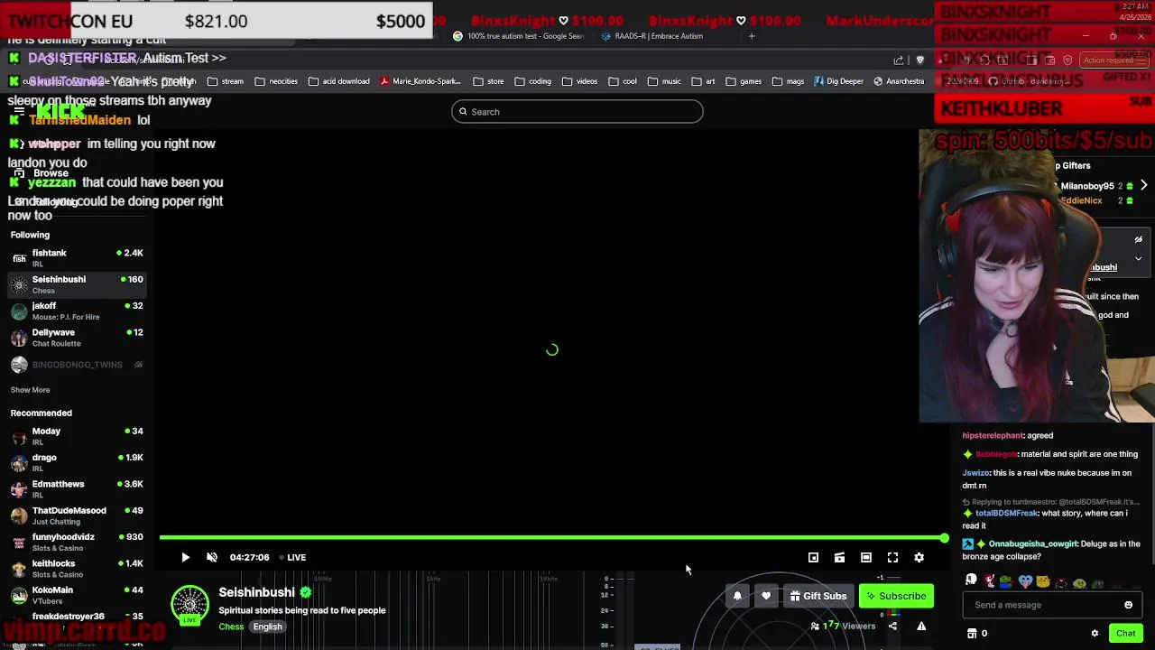1155x650 pixels.
Task: Click KokoMan avatar icon
Action: click(x=19, y=596)
